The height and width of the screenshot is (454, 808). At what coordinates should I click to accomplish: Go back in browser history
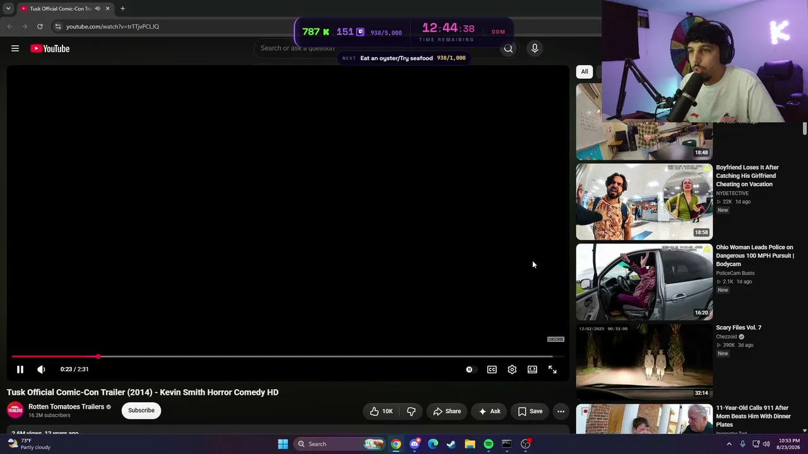[x=9, y=26]
